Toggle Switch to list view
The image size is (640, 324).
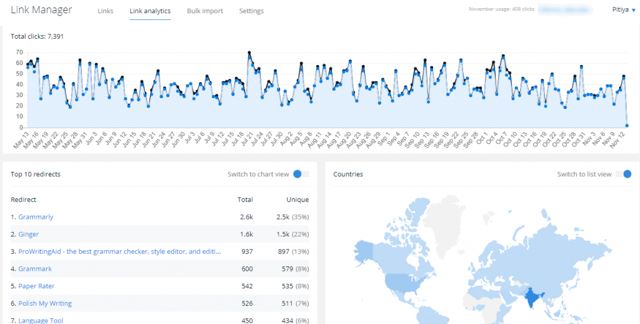[x=623, y=174]
